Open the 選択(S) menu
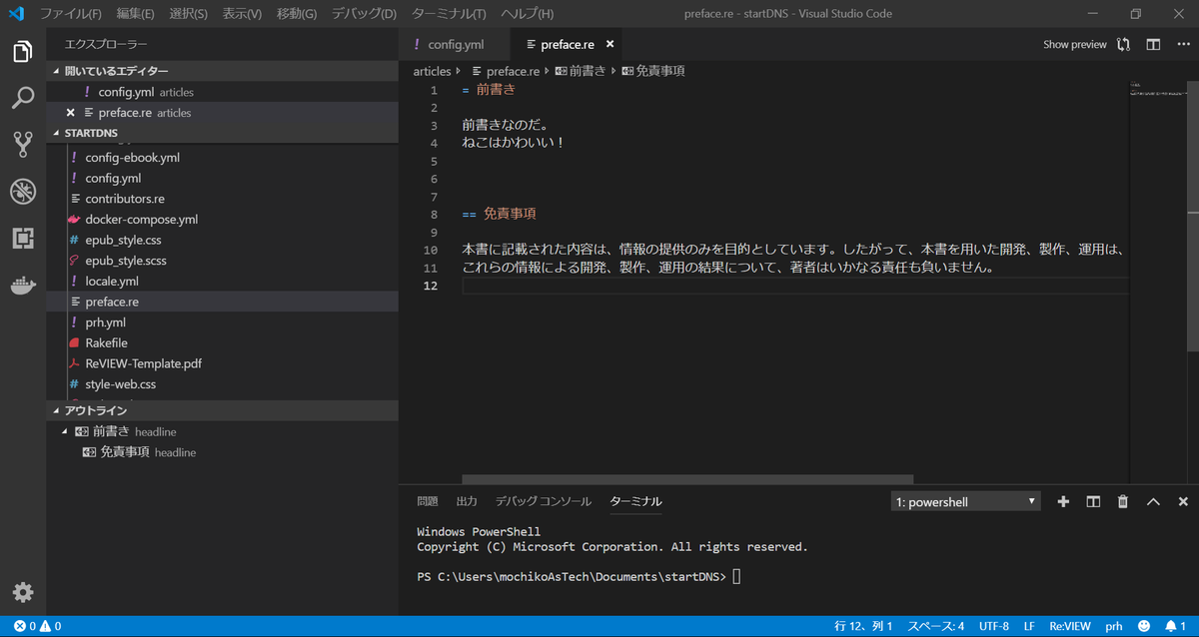Image resolution: width=1199 pixels, height=637 pixels. point(189,14)
